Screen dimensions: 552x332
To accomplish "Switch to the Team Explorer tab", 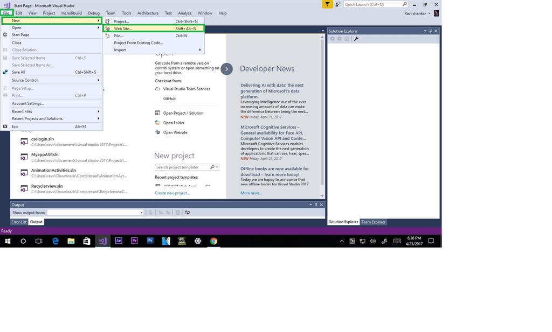I will (374, 222).
